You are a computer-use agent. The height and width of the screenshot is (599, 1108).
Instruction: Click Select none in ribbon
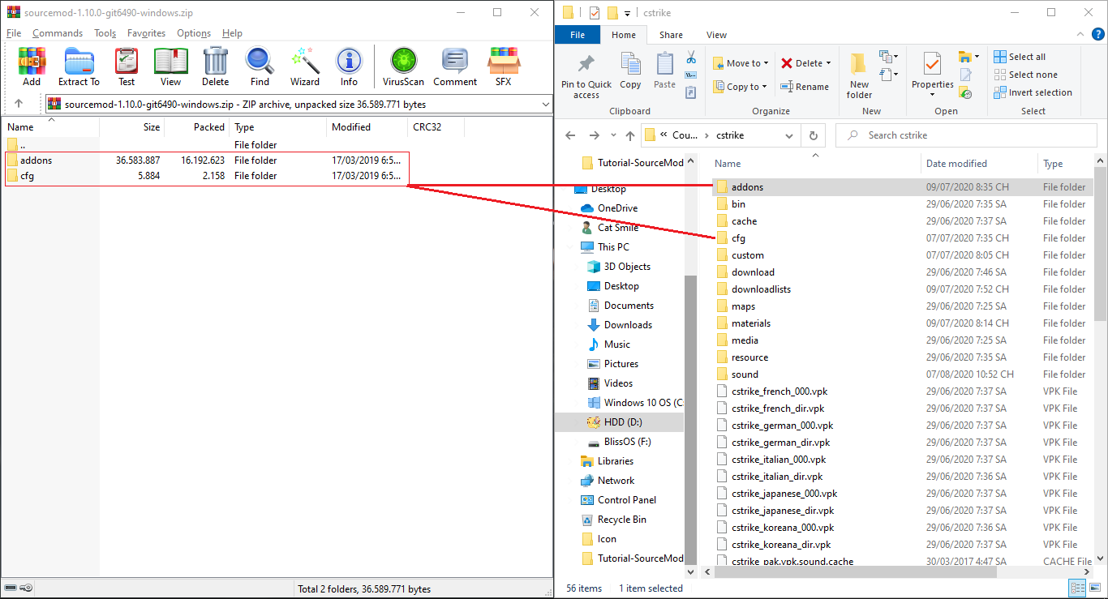[x=1026, y=75]
